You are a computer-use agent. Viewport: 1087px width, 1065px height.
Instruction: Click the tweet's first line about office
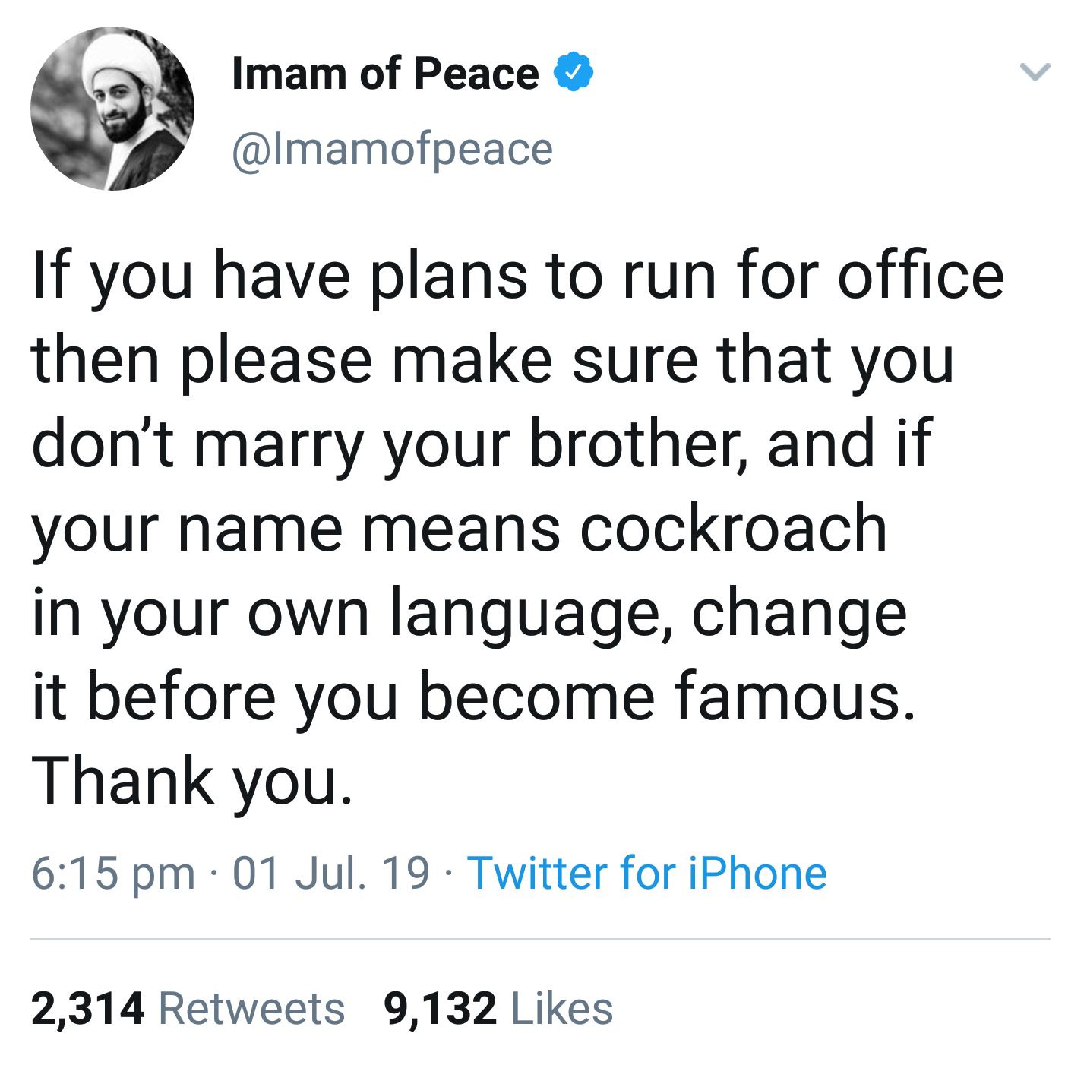click(x=517, y=276)
